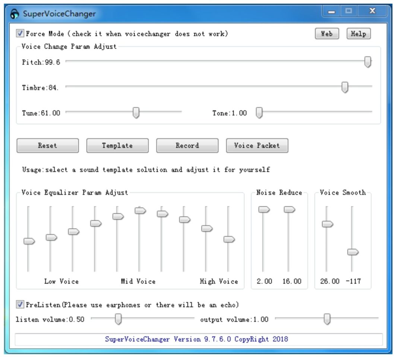This screenshot has width=395, height=357.
Task: Click the tenth equalizer band slider handle
Action: [229, 239]
